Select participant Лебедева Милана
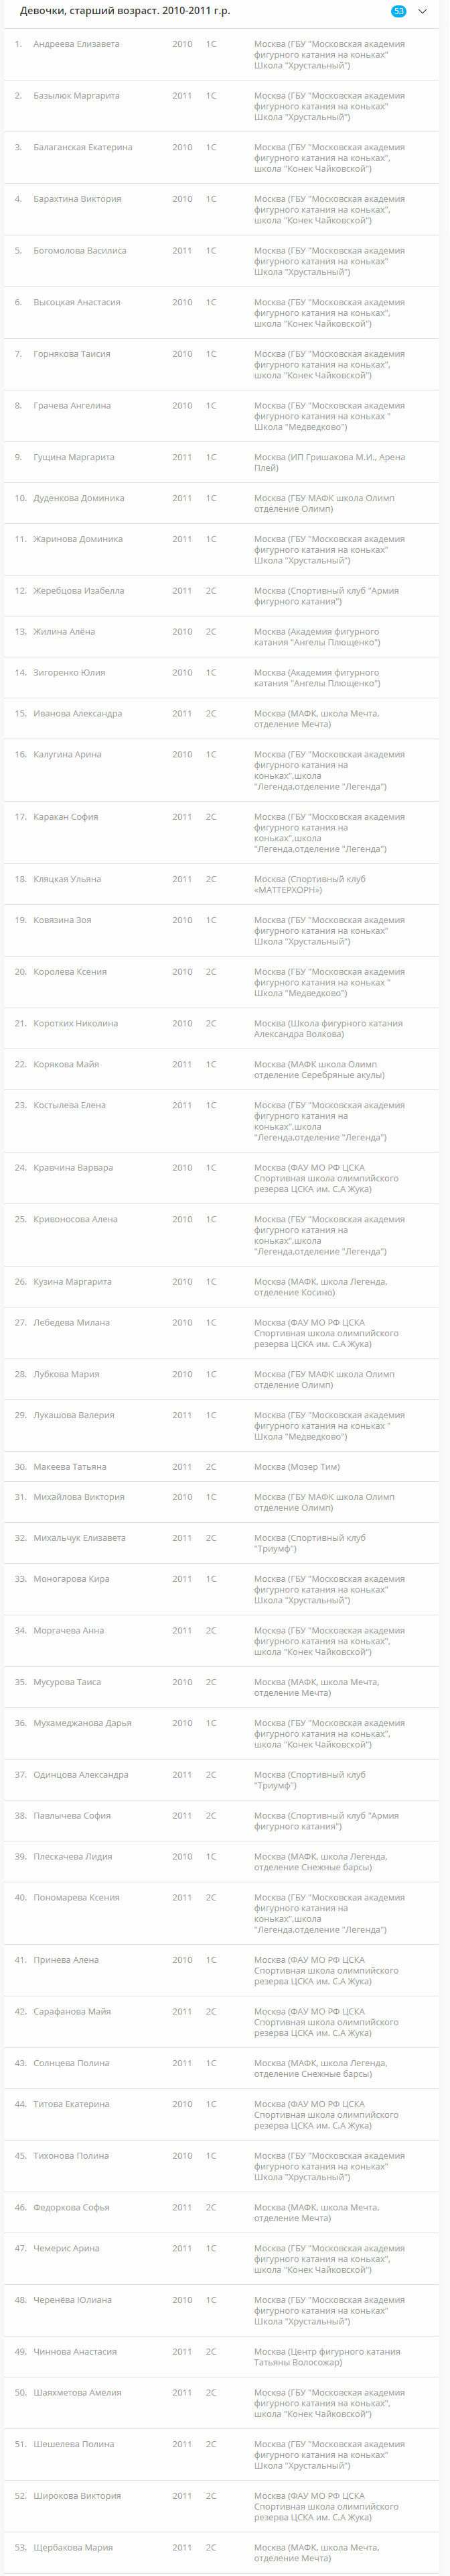The width and height of the screenshot is (450, 2576). 70,1322
